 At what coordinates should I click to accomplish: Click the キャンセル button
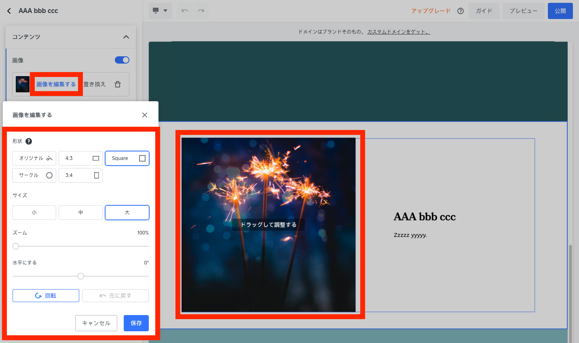[96, 323]
